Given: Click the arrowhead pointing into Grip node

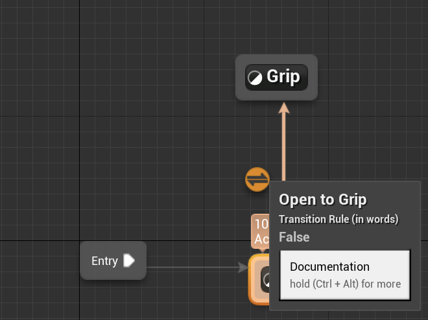Looking at the screenshot, I should coord(283,107).
